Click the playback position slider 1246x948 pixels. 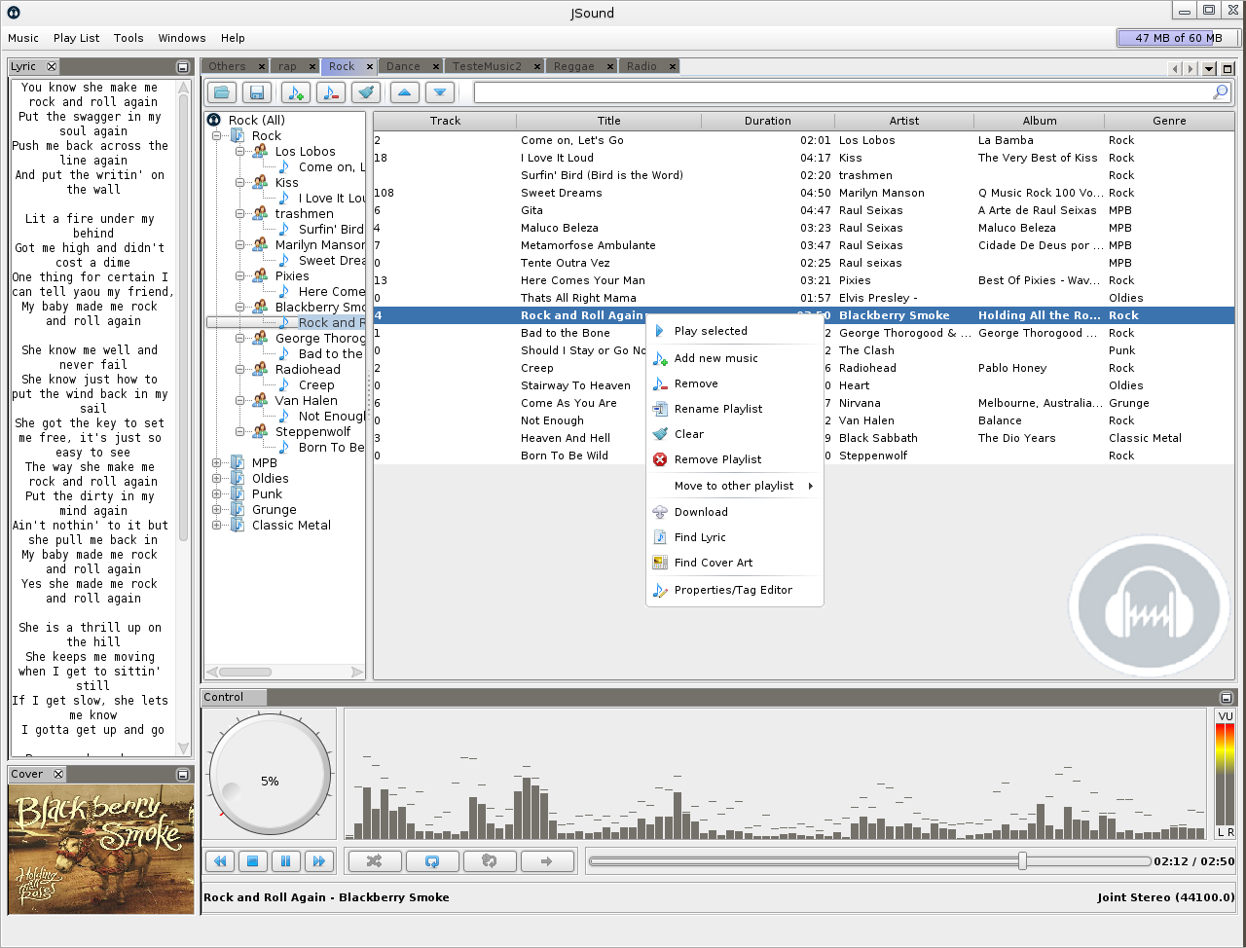(x=1020, y=860)
